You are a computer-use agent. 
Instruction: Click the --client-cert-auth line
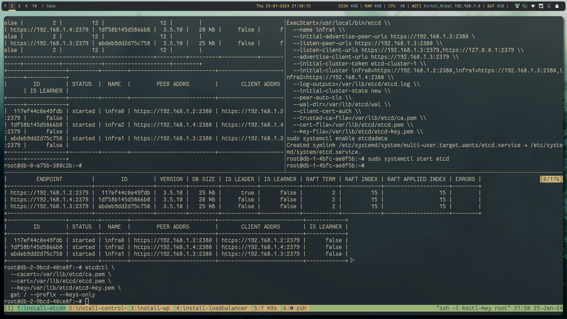click(x=327, y=111)
